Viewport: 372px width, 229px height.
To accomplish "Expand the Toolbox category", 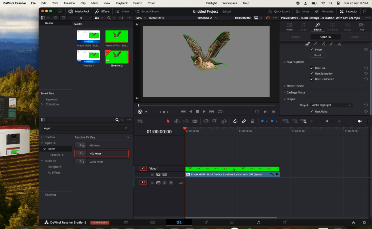I will [42, 137].
